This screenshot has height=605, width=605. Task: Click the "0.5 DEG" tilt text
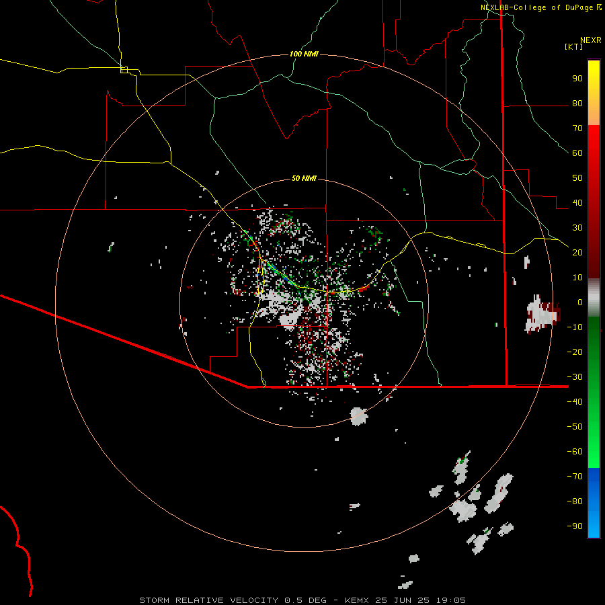(x=305, y=600)
